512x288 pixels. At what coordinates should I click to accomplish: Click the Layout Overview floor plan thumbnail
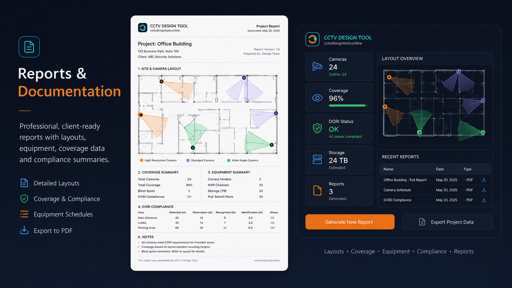point(434,103)
